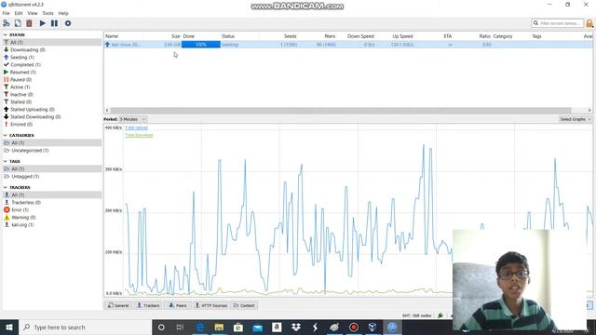Open Microsoft Edge from the taskbar
596x335 pixels.
point(200,327)
